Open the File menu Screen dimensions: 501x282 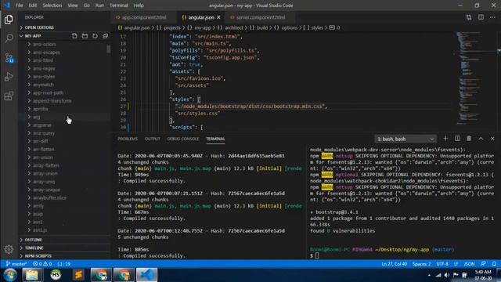click(x=19, y=5)
